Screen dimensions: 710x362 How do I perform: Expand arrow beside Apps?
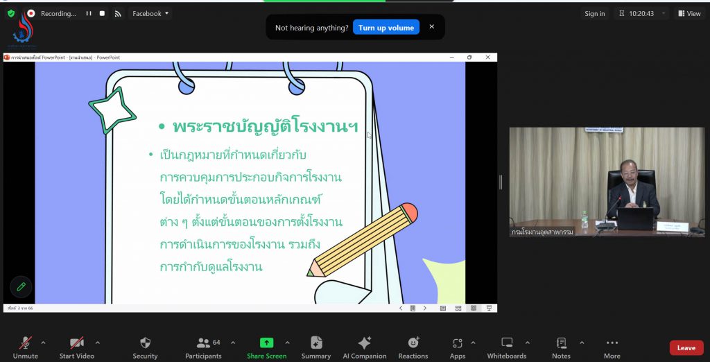(473, 343)
